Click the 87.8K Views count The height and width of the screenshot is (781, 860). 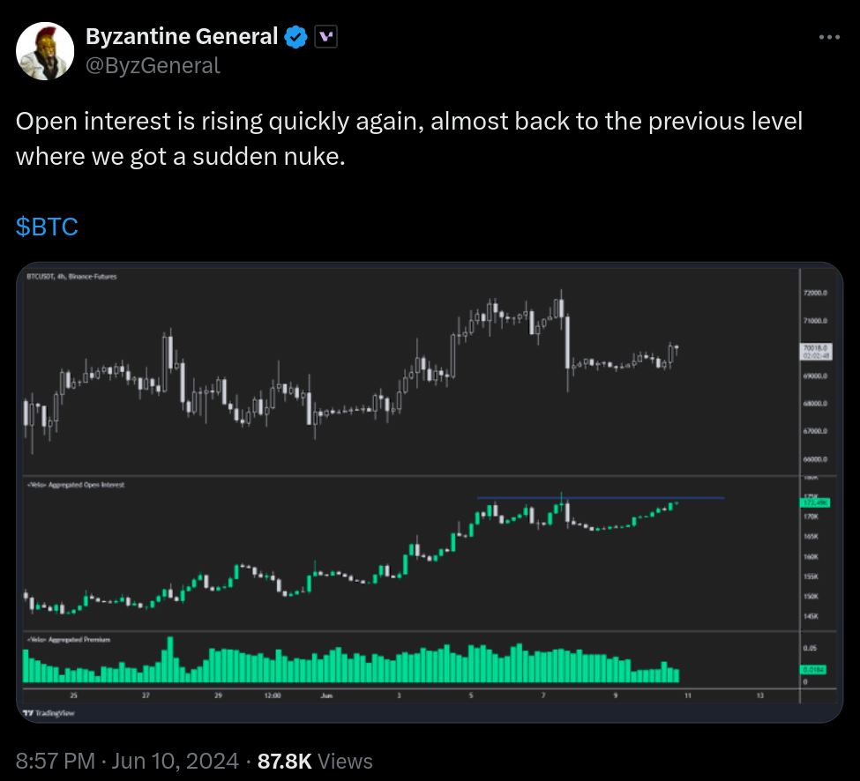coord(315,761)
